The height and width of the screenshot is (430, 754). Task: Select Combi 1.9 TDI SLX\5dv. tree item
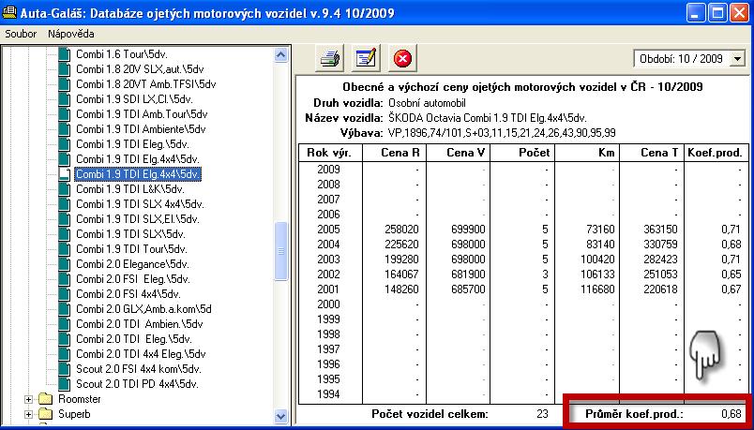click(130, 234)
